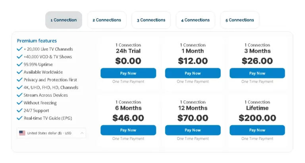This screenshot has width=305, height=163.
Task: Click the US flag icon in currency selector
Action: (22, 133)
